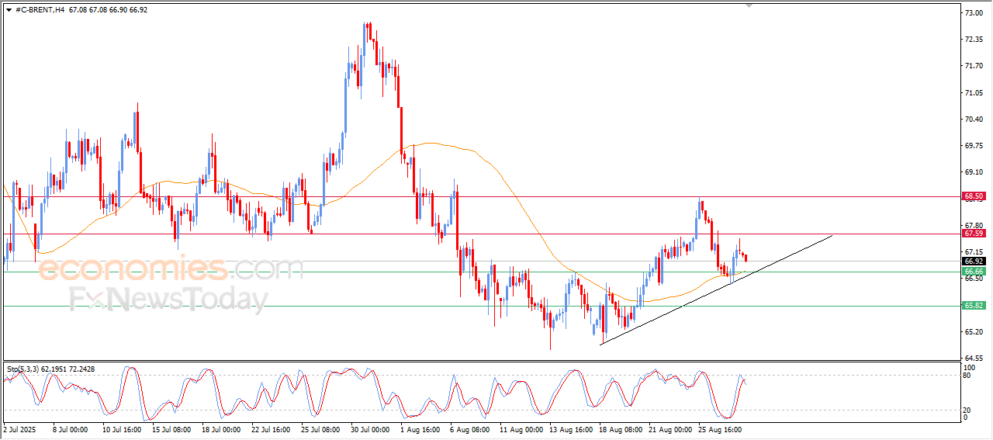993x440 pixels.
Task: Click the 18 Jul 00:00 time label
Action: click(x=221, y=428)
